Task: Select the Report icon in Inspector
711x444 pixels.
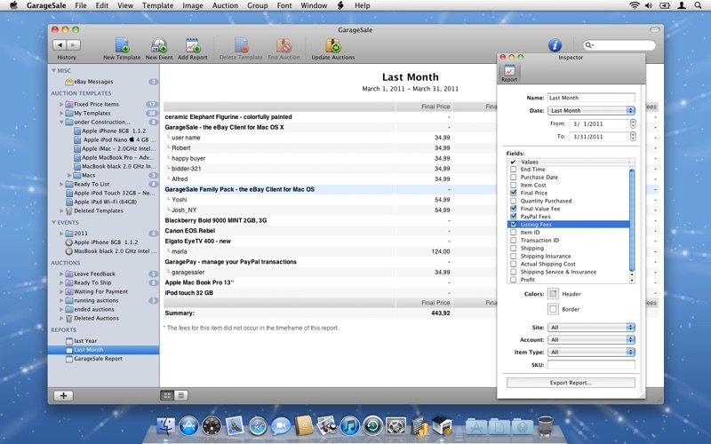Action: pyautogui.click(x=509, y=72)
